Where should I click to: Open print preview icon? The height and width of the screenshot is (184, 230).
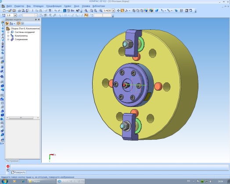coord(23,11)
